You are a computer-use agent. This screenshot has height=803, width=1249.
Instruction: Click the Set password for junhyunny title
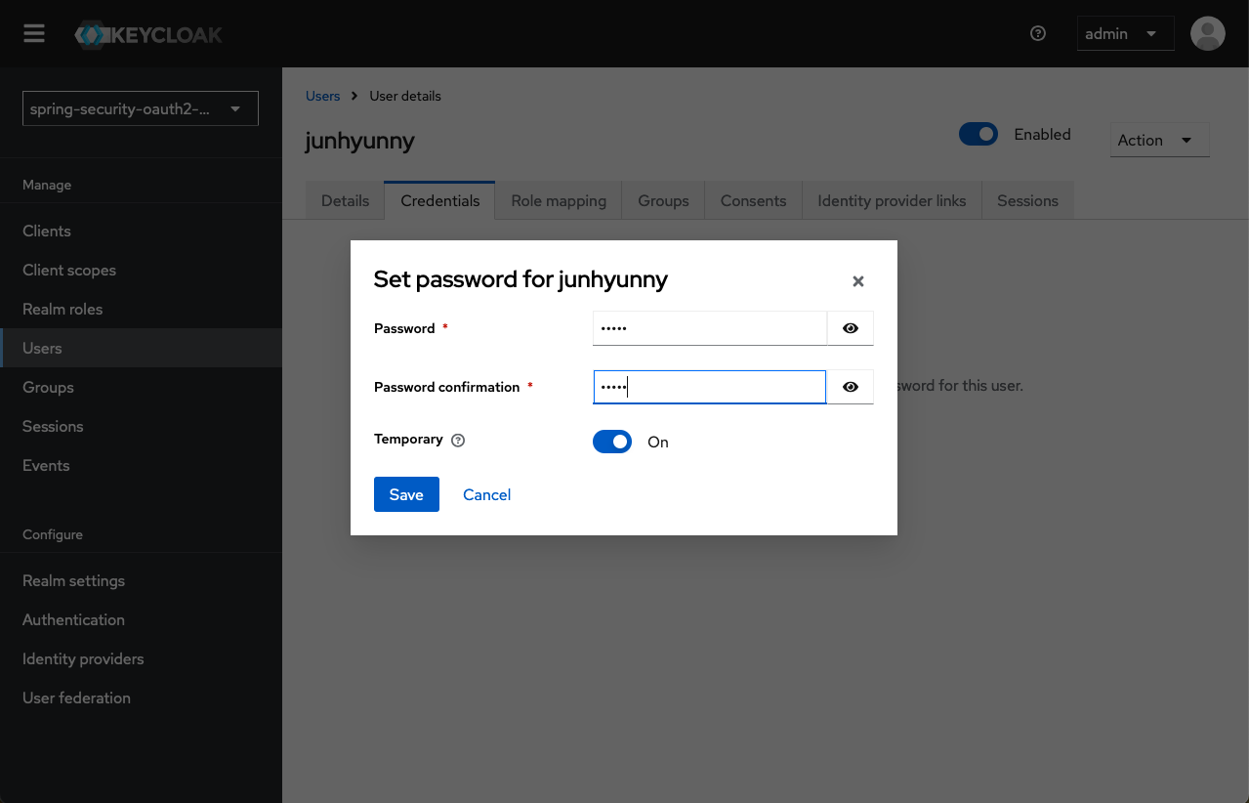(x=520, y=279)
